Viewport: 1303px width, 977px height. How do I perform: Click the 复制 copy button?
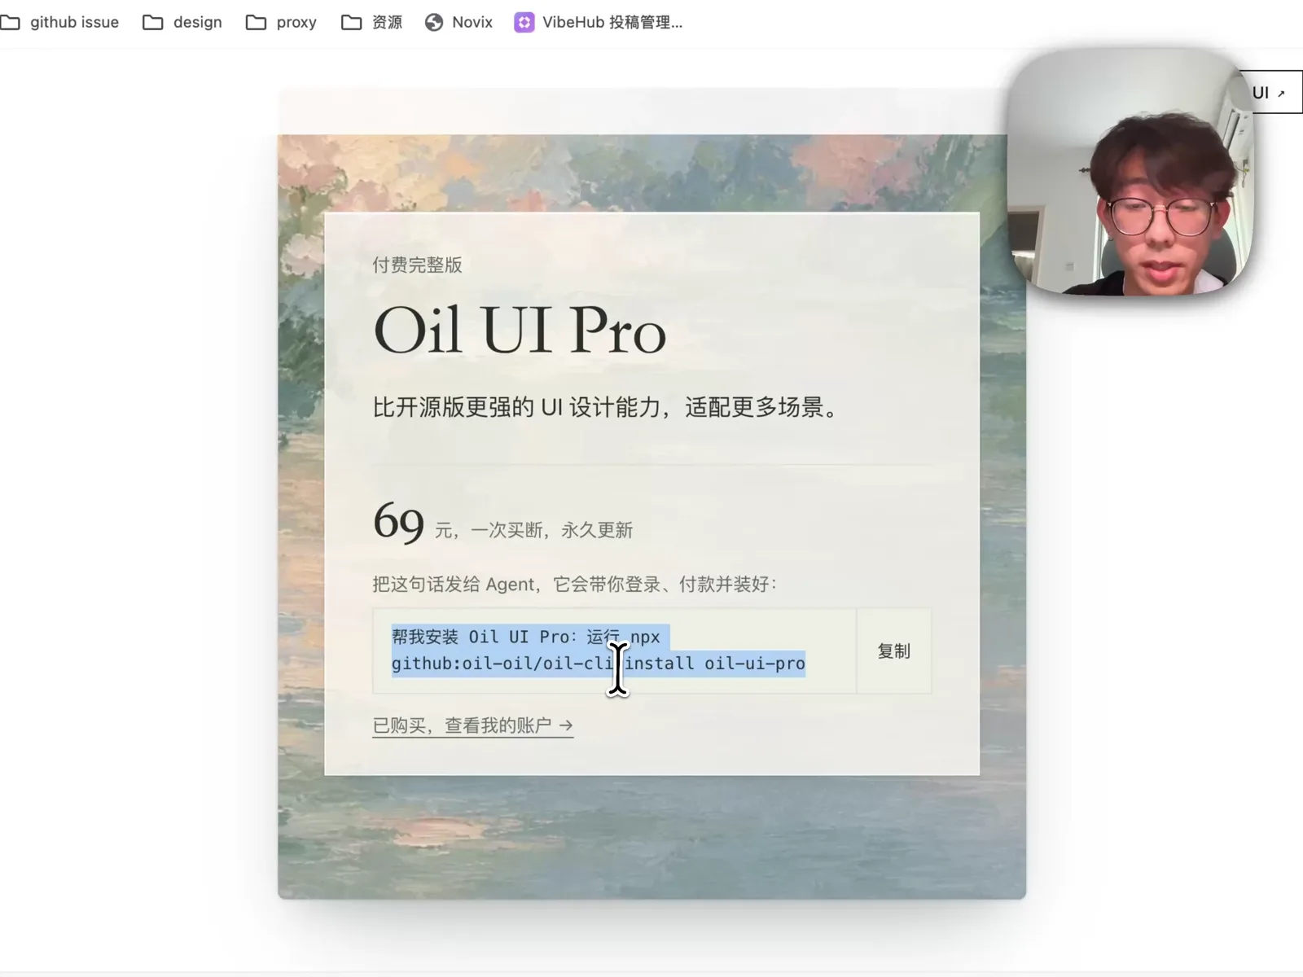pyautogui.click(x=893, y=651)
